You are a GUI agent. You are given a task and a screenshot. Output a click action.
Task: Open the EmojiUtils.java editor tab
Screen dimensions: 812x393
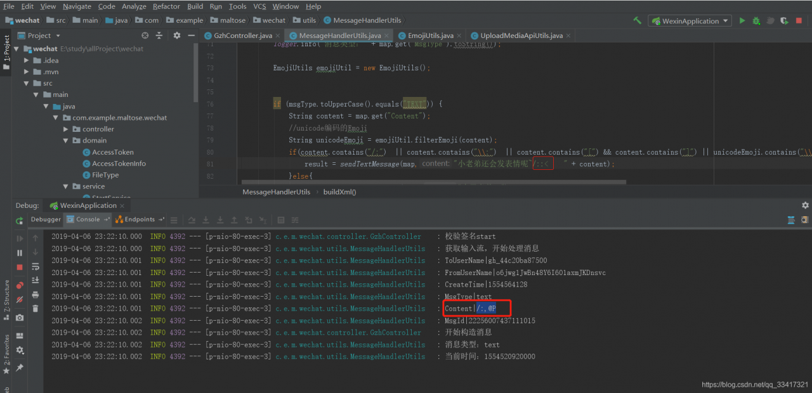(x=430, y=35)
